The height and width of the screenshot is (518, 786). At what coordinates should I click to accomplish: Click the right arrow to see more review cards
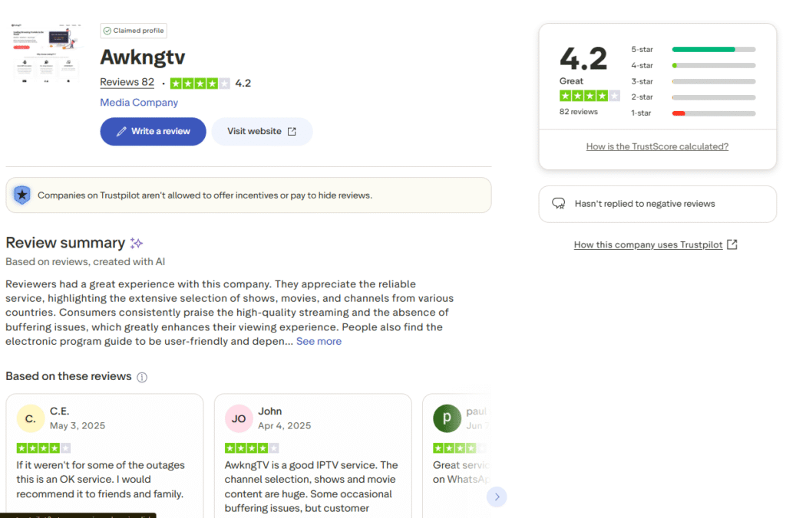point(497,497)
